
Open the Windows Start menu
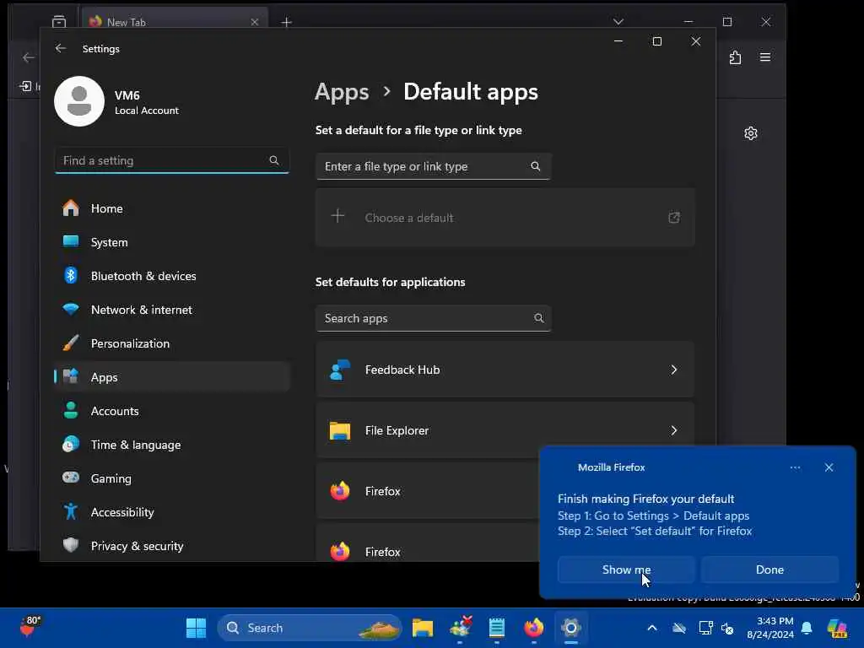tap(196, 628)
